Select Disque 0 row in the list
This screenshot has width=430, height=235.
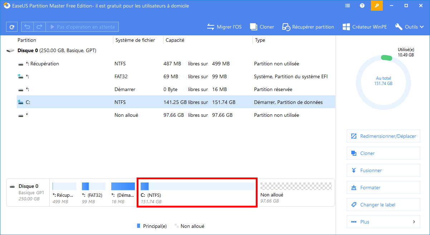[171, 51]
